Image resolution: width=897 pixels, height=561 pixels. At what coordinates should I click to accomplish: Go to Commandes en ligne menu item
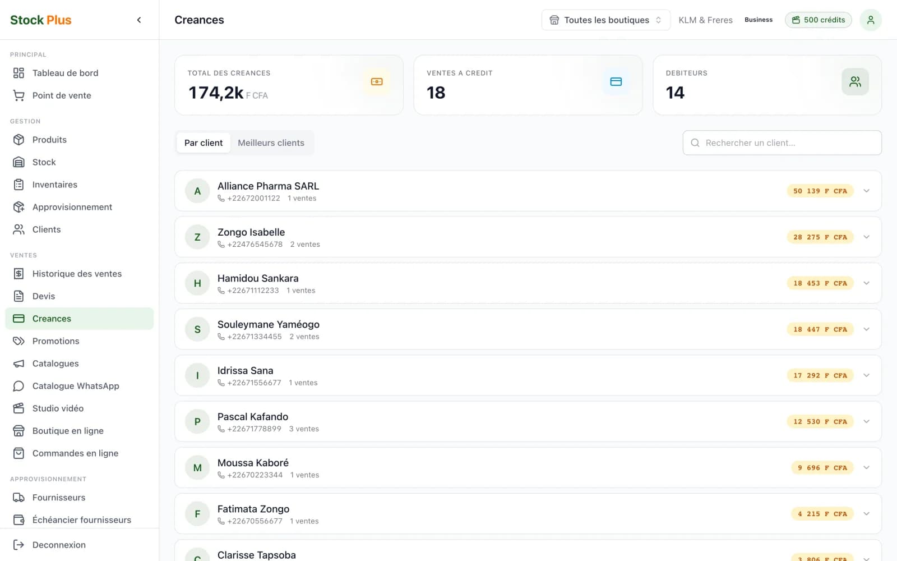coord(79,453)
